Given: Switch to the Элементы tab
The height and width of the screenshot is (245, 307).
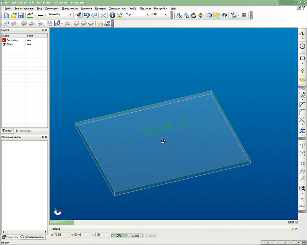Looking at the screenshot, I should [24, 131].
